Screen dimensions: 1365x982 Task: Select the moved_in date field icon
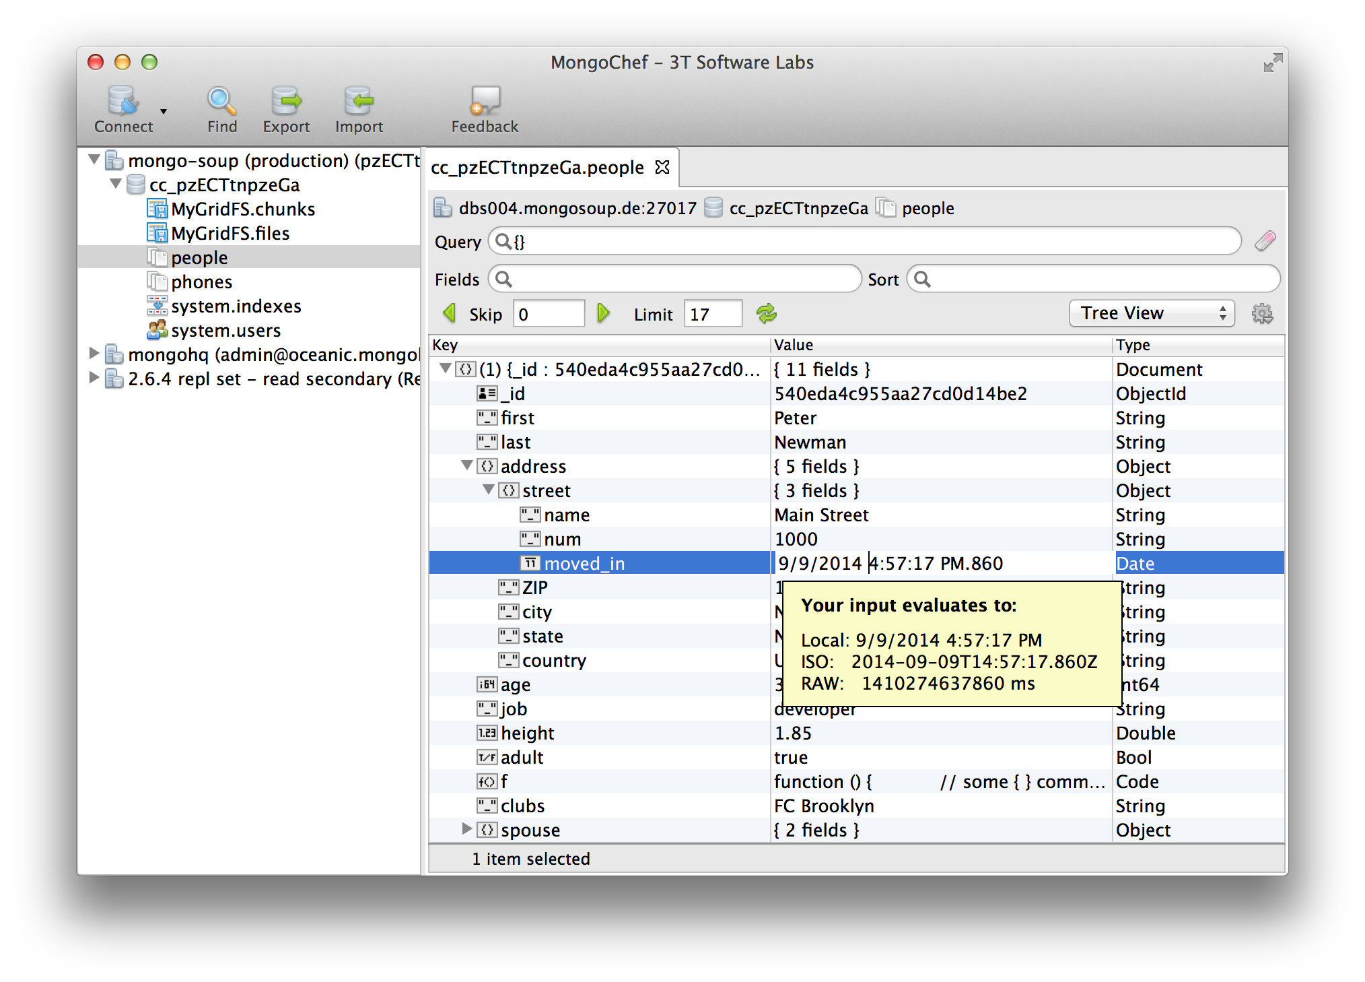[x=530, y=563]
